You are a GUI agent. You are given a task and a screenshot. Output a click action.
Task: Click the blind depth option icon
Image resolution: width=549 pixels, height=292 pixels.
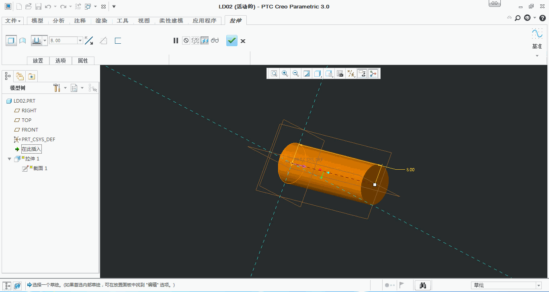click(x=37, y=41)
